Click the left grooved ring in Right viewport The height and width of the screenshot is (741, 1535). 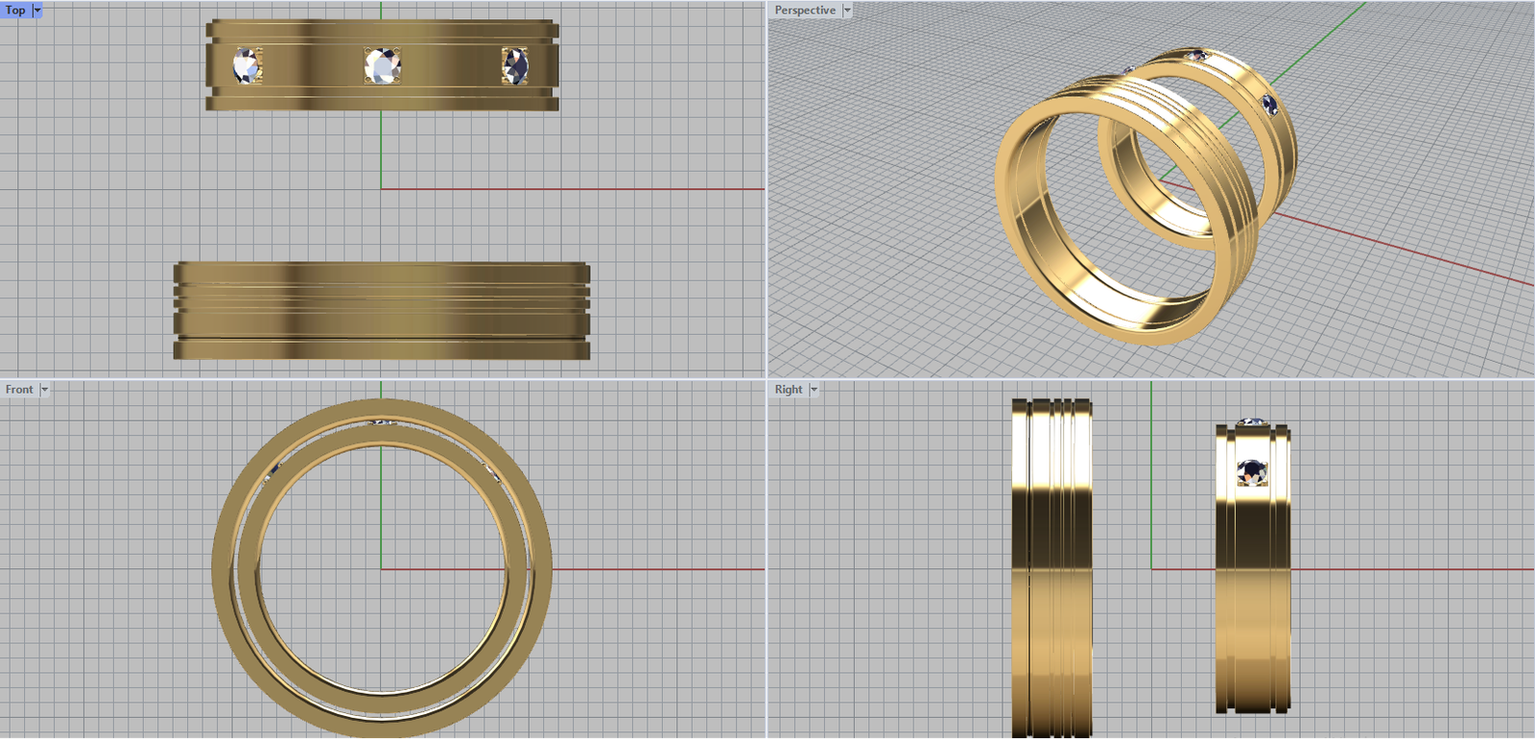[1051, 566]
